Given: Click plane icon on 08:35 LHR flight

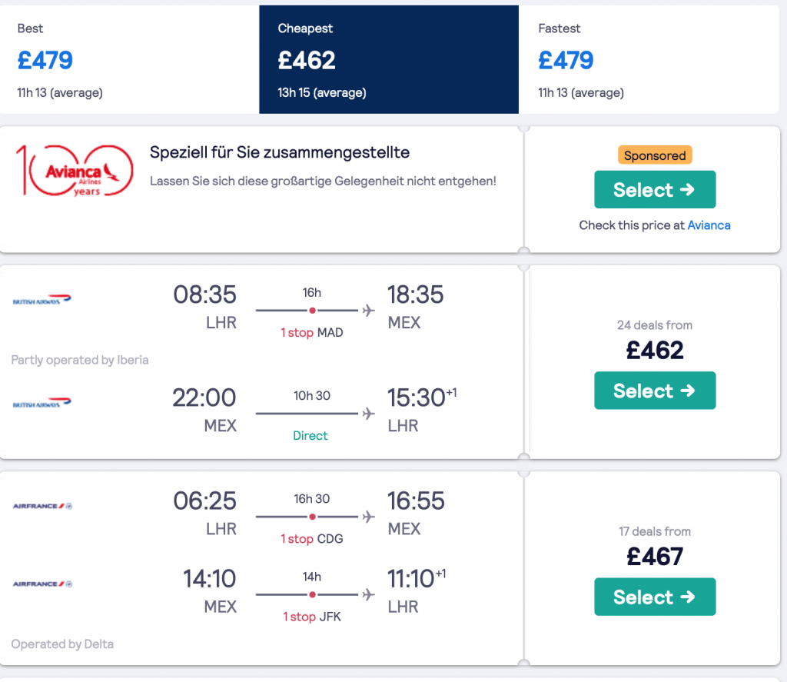Looking at the screenshot, I should coord(369,311).
